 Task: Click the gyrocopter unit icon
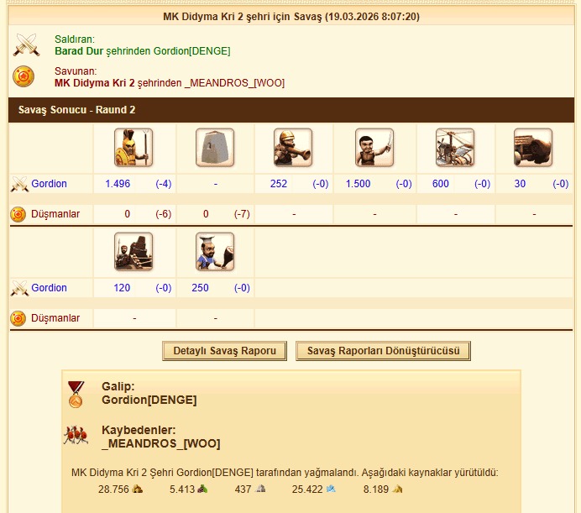tap(455, 148)
